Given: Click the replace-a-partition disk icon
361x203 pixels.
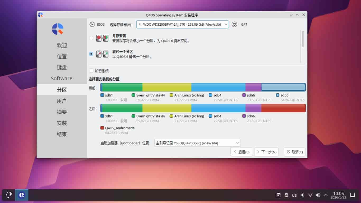Looking at the screenshot, I should 102,54.
